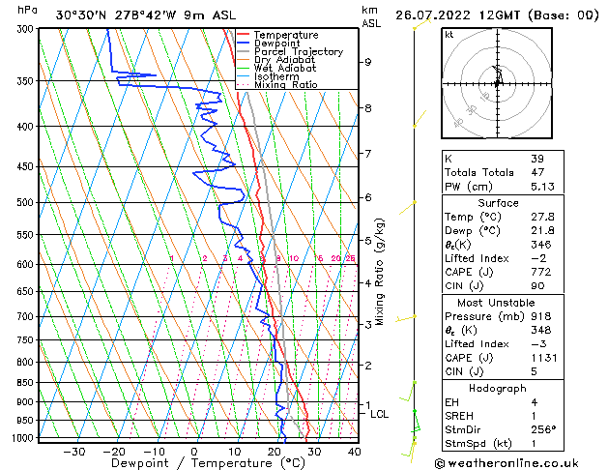The height and width of the screenshot is (470, 608).
Task: Click the LCL marker label
Action: pyautogui.click(x=380, y=414)
